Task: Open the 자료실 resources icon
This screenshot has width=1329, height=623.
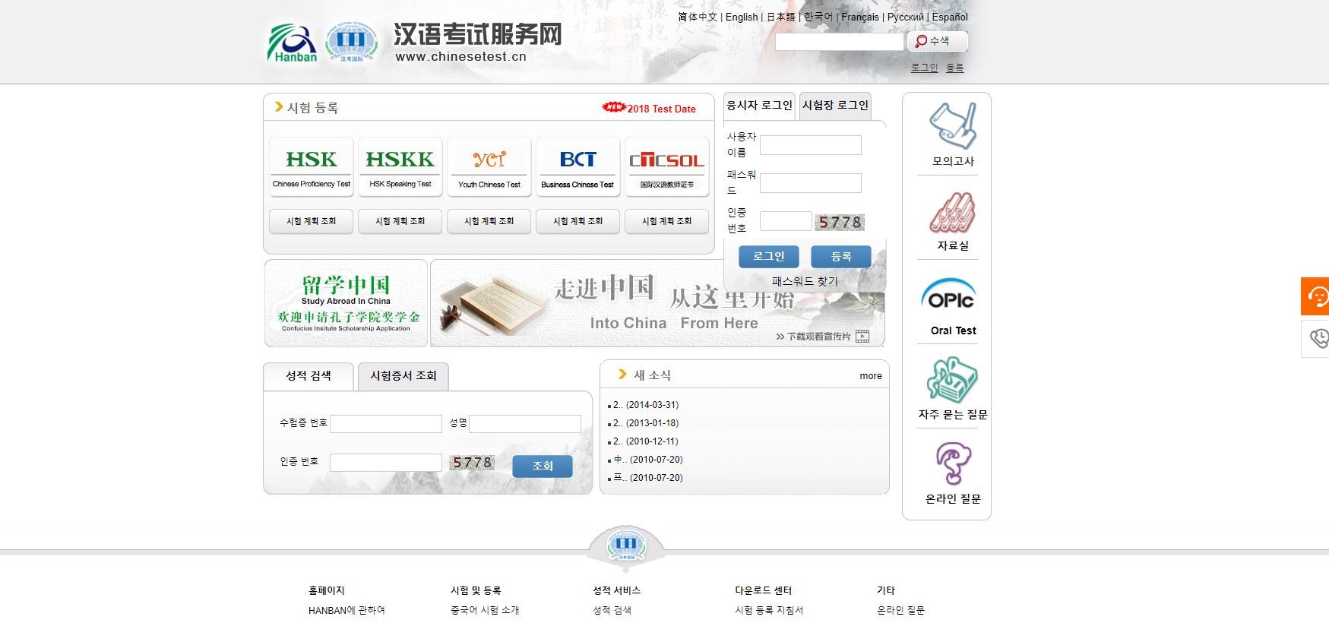Action: [952, 213]
